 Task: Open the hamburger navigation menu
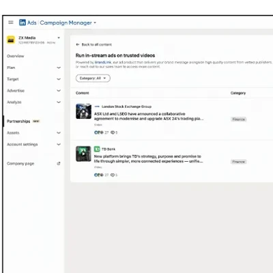coord(11,23)
